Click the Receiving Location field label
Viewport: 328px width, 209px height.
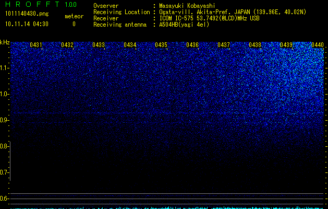[x=122, y=12]
